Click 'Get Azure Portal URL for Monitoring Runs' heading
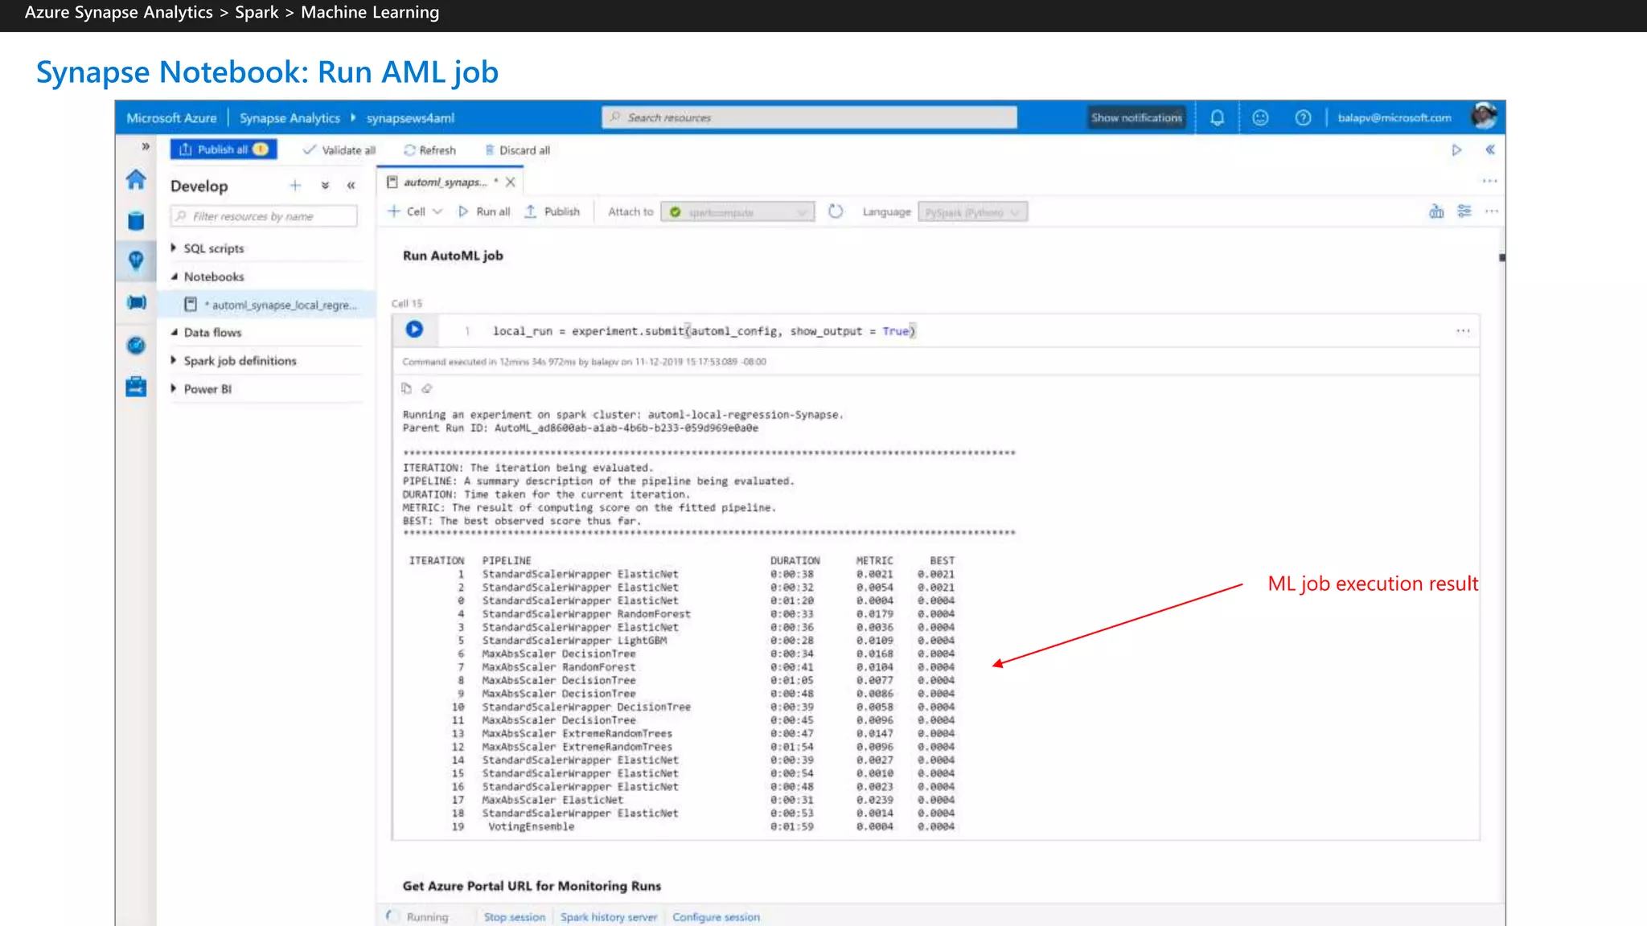Screen dimensions: 1647x926 coord(532,886)
